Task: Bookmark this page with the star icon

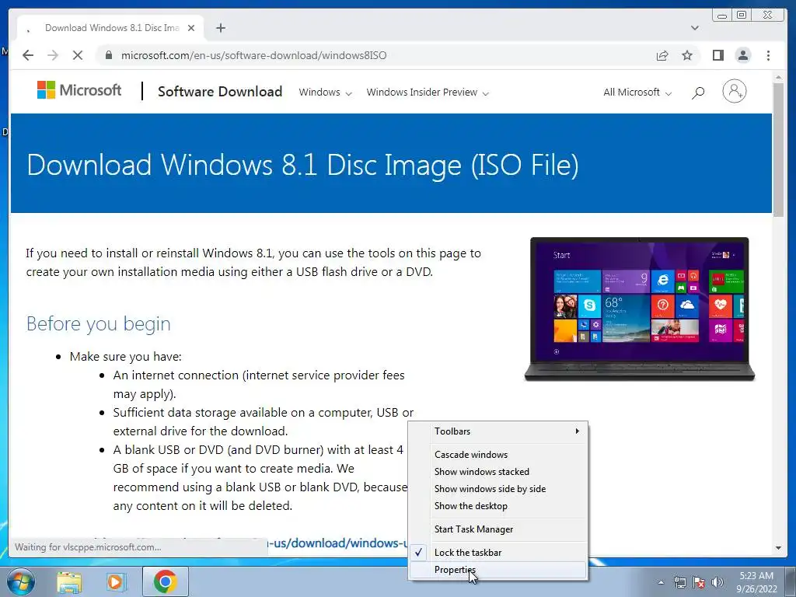Action: pos(687,55)
